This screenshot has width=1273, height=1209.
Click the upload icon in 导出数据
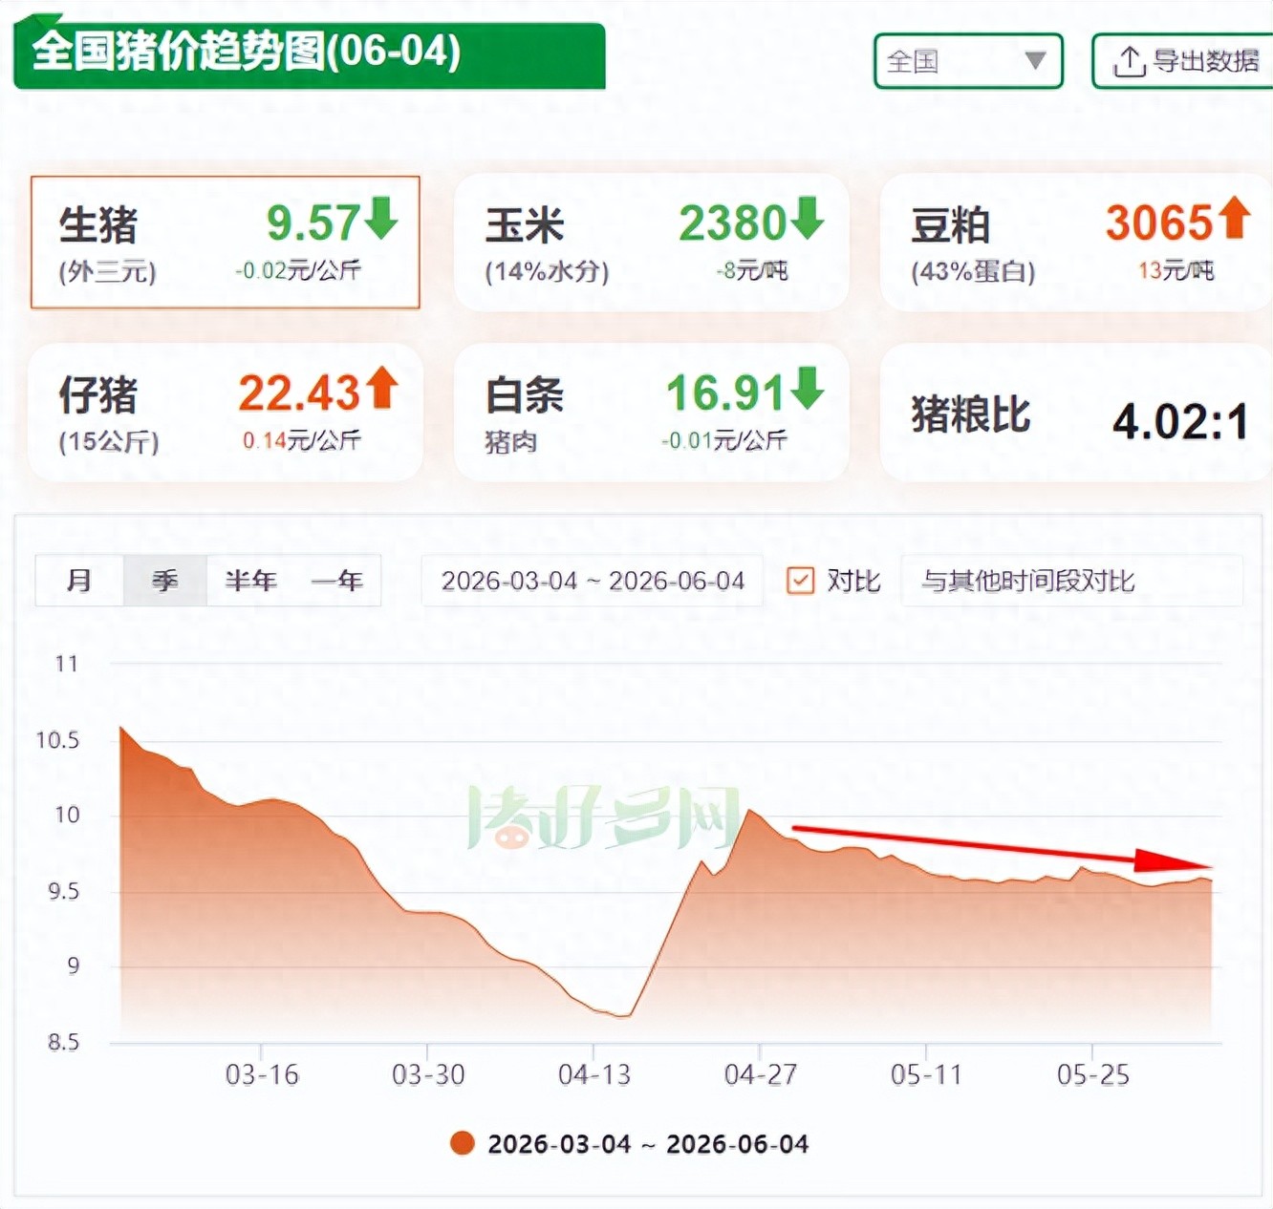(x=1130, y=61)
